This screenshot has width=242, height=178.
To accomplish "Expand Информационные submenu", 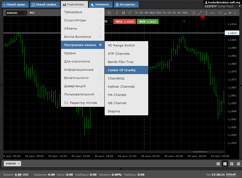I will pos(83,70).
